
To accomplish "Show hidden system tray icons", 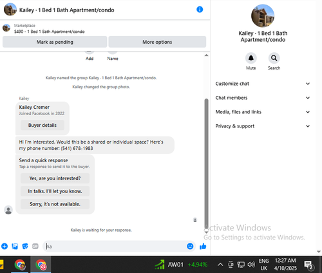I will pos(220,265).
